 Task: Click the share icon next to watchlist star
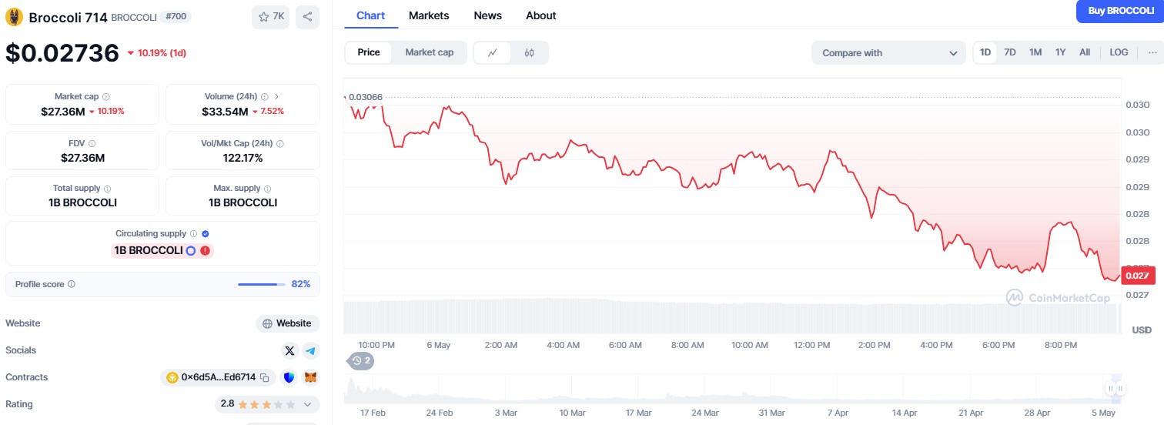click(307, 17)
